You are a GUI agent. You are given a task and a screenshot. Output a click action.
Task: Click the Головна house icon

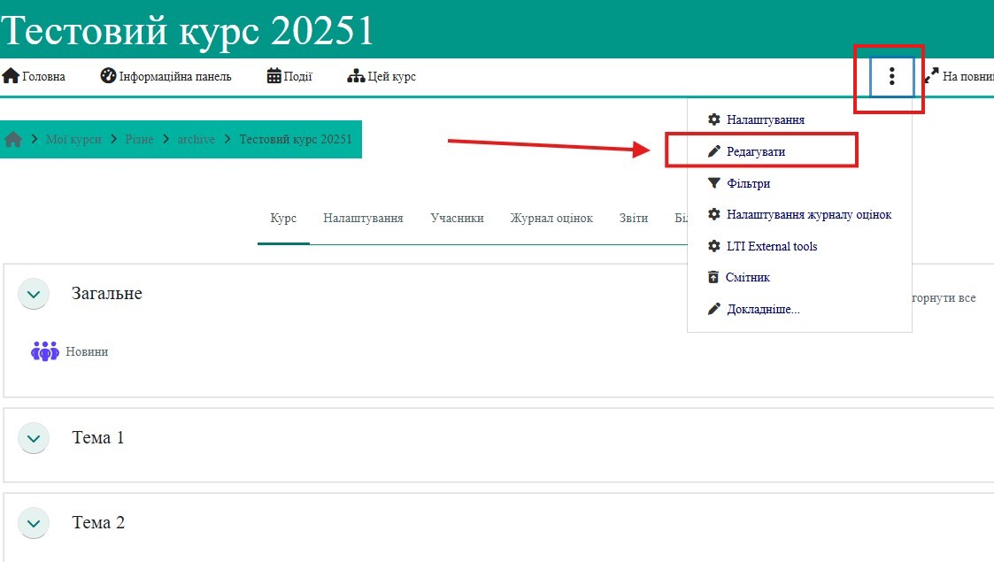(11, 76)
